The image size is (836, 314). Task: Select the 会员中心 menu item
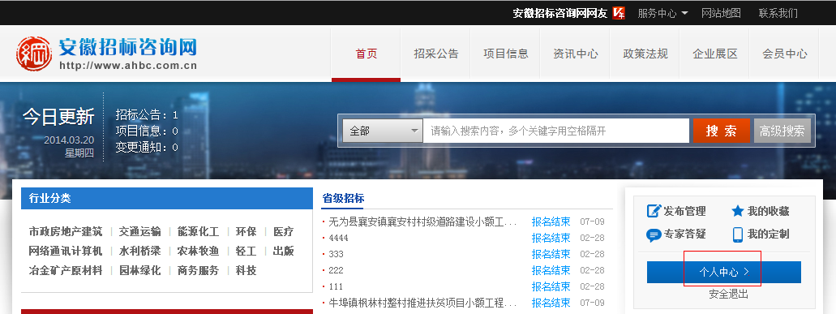[784, 54]
